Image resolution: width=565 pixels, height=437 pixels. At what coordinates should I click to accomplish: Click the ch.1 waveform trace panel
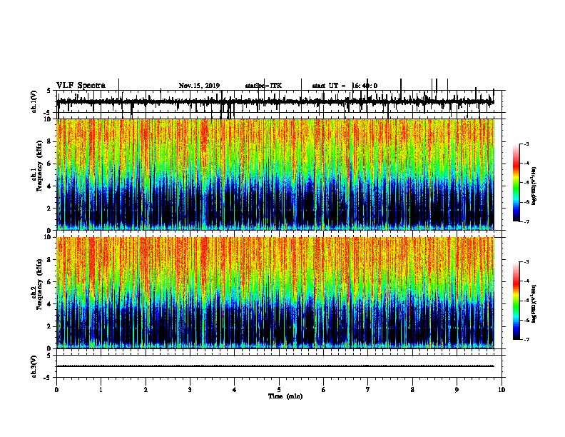point(279,102)
